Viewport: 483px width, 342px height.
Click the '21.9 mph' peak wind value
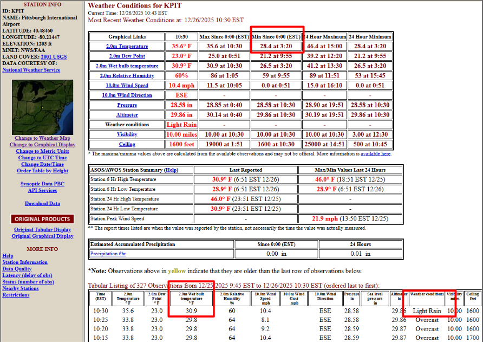[x=325, y=218]
